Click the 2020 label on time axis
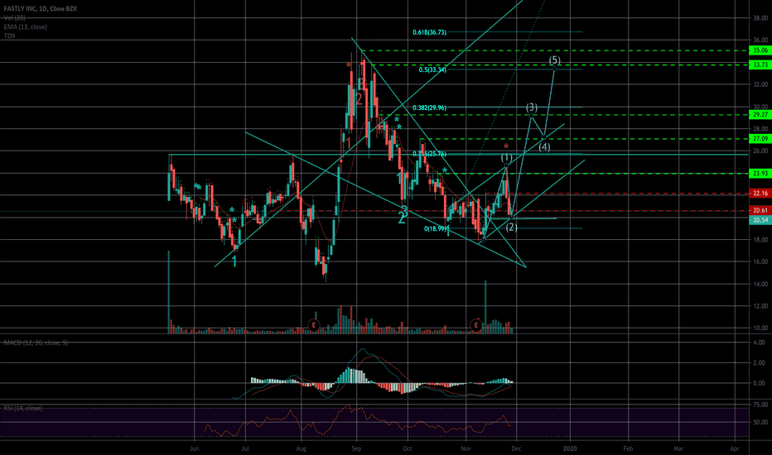The height and width of the screenshot is (455, 772). (x=570, y=448)
